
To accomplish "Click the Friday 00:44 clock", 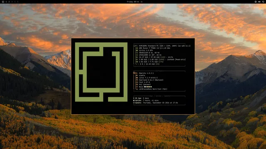I will coord(133,2).
